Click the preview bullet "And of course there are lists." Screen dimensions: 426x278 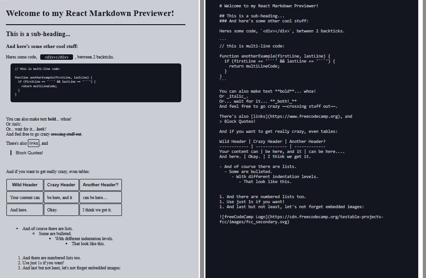pos(47,229)
